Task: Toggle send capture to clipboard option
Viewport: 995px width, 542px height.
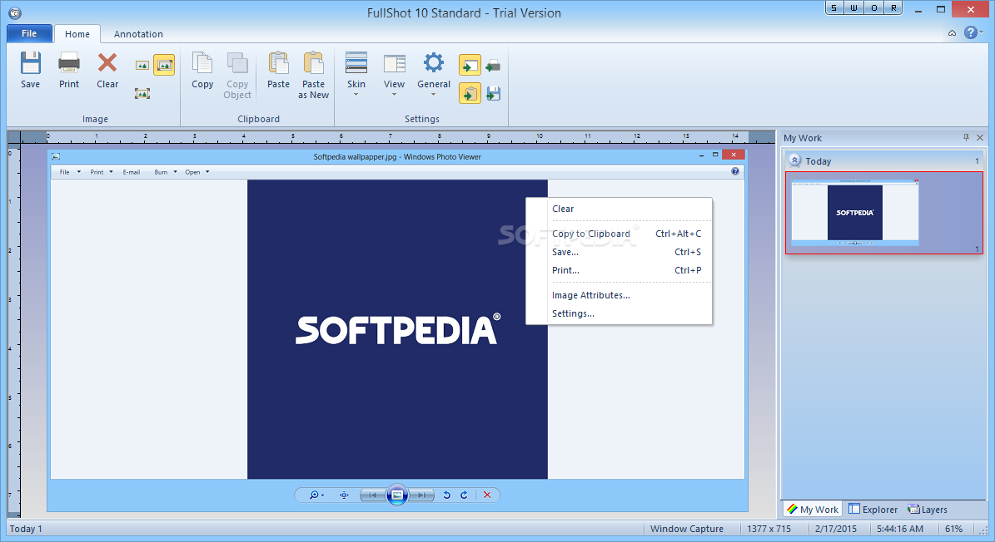Action: point(470,94)
